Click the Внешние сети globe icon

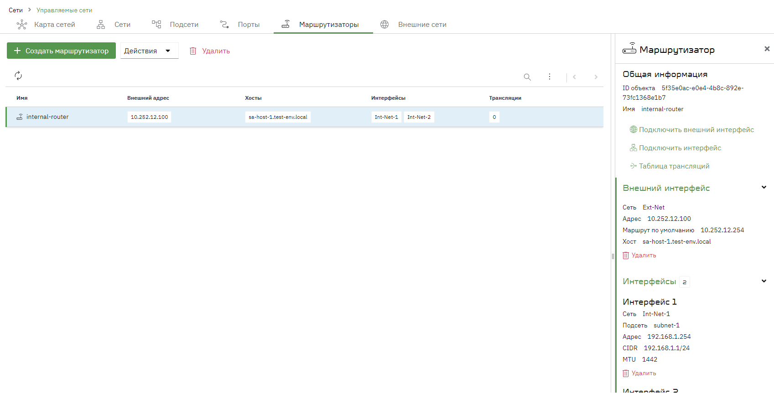point(384,25)
